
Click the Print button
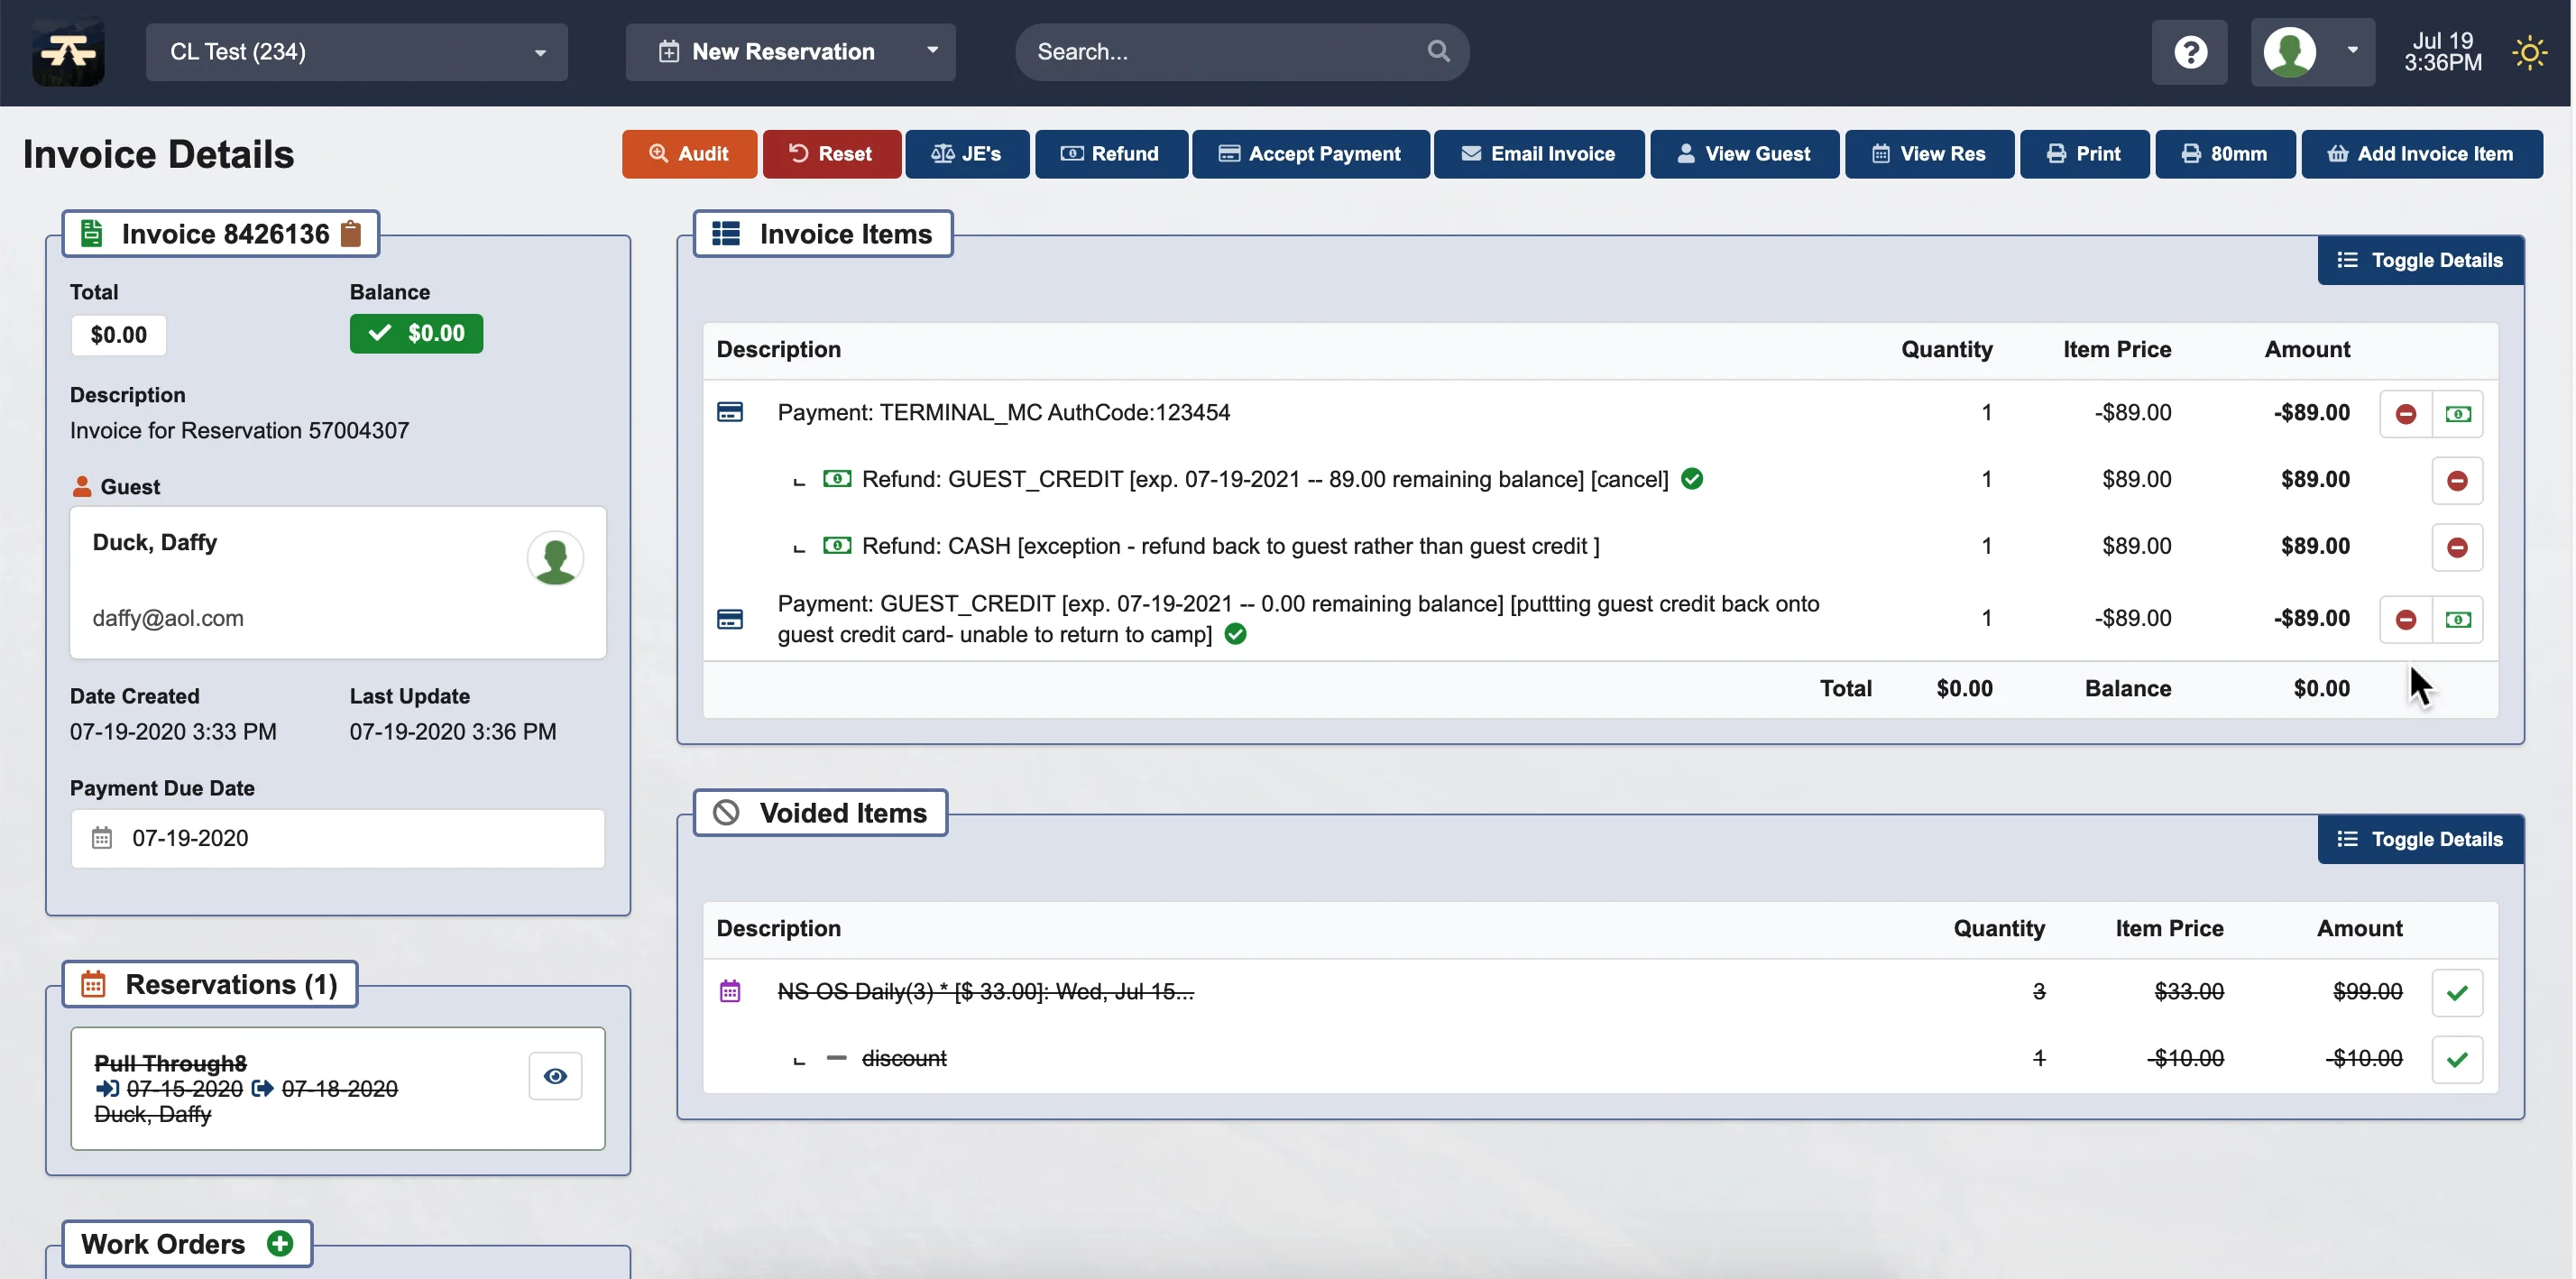2084,154
